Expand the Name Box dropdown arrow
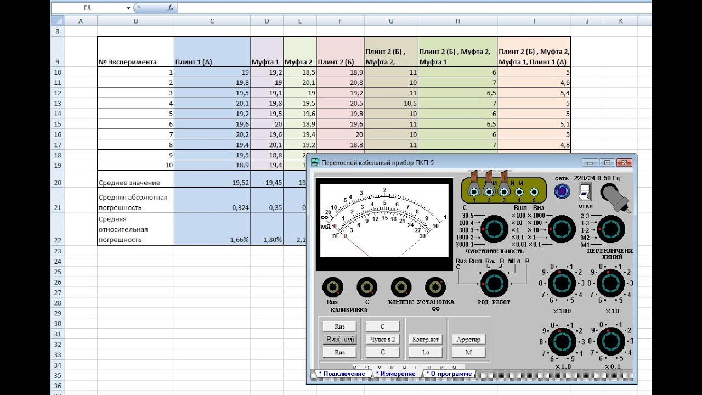This screenshot has width=702, height=395. (128, 8)
